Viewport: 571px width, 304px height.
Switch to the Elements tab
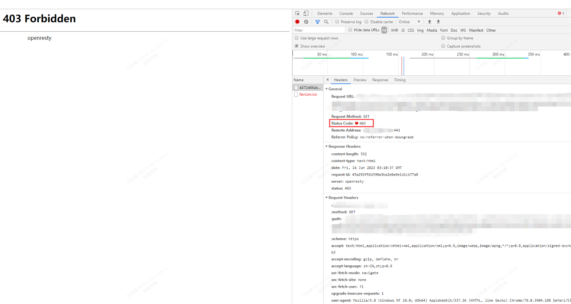pyautogui.click(x=325, y=13)
